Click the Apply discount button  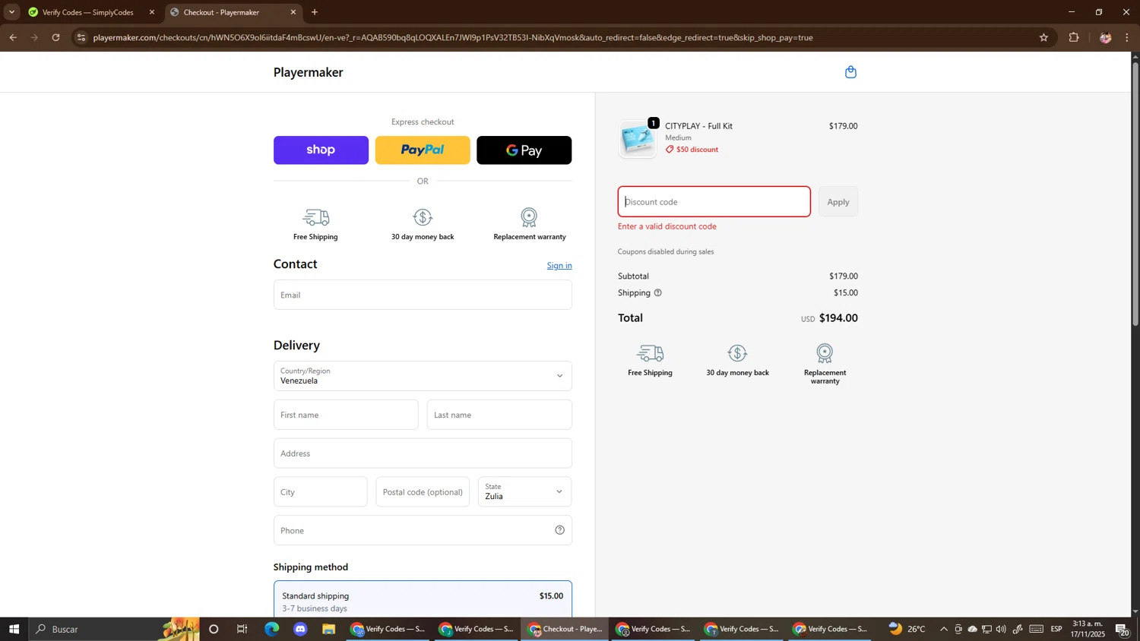click(x=838, y=202)
